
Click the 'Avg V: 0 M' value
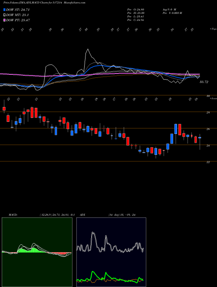coord(169,9)
